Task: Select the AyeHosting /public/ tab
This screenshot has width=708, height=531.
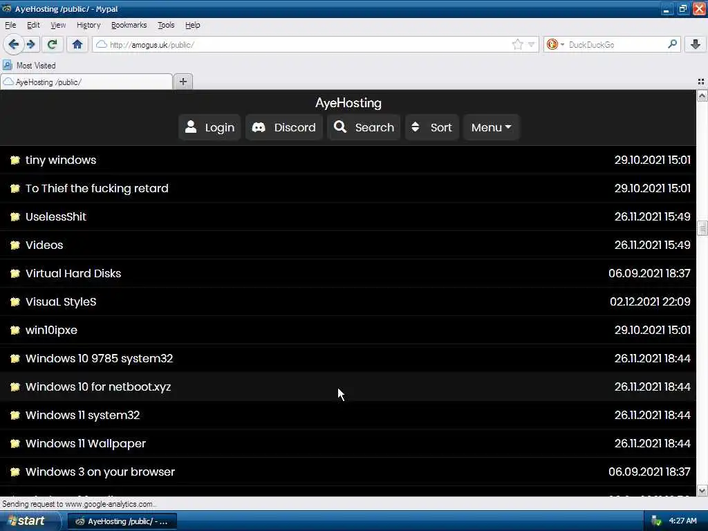Action: (86, 82)
